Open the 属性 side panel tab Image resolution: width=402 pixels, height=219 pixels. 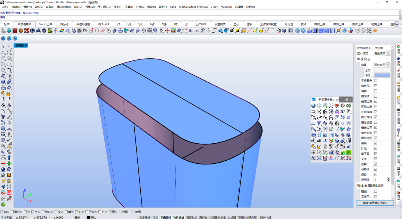[399, 49]
